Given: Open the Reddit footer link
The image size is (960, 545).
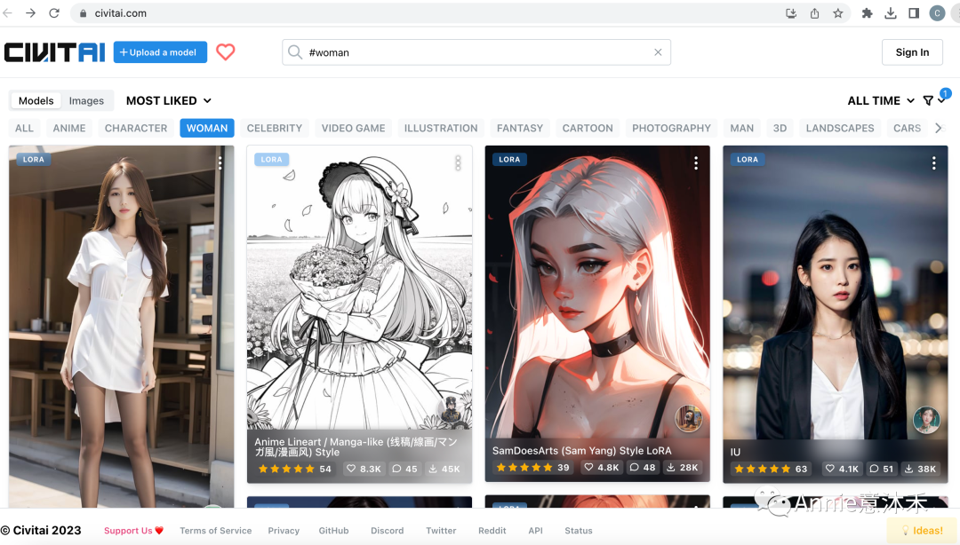Looking at the screenshot, I should click(492, 530).
